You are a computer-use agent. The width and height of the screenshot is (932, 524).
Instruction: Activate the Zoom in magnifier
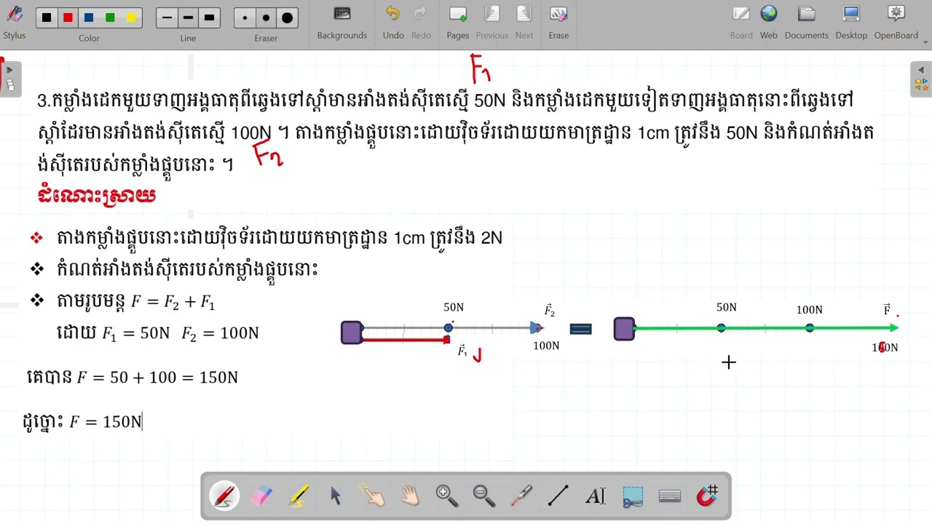pyautogui.click(x=447, y=496)
